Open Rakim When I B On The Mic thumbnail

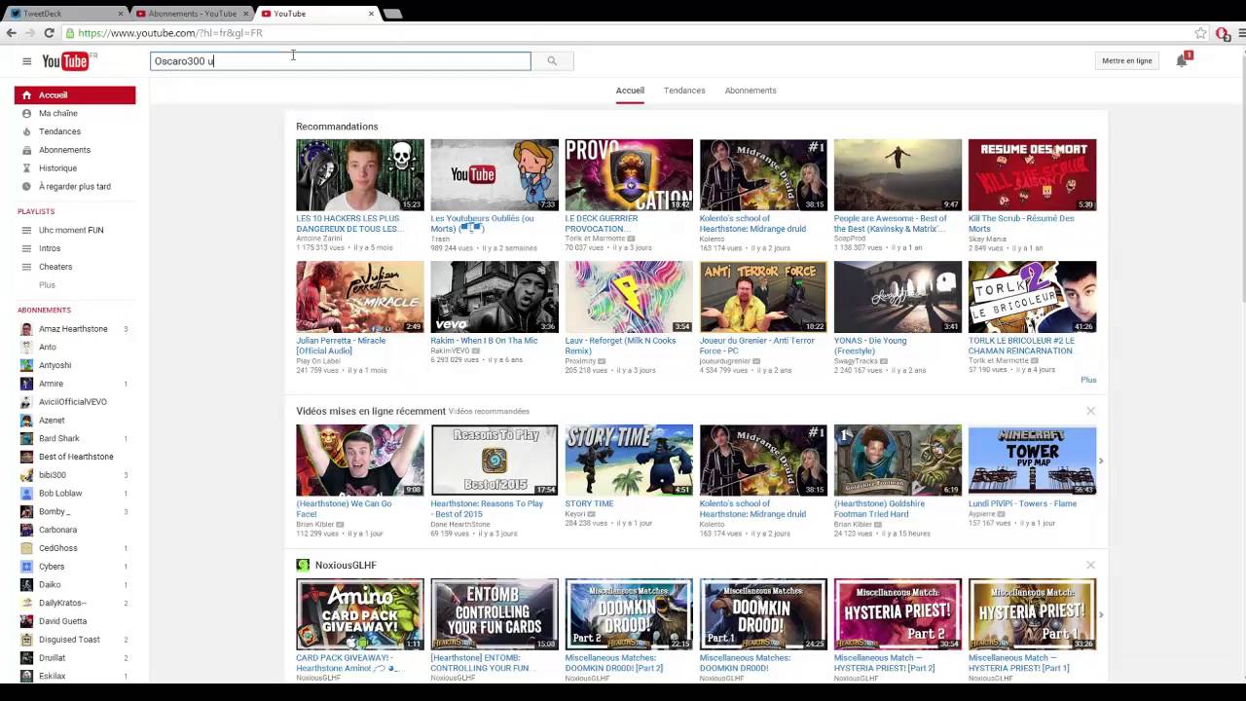(495, 297)
